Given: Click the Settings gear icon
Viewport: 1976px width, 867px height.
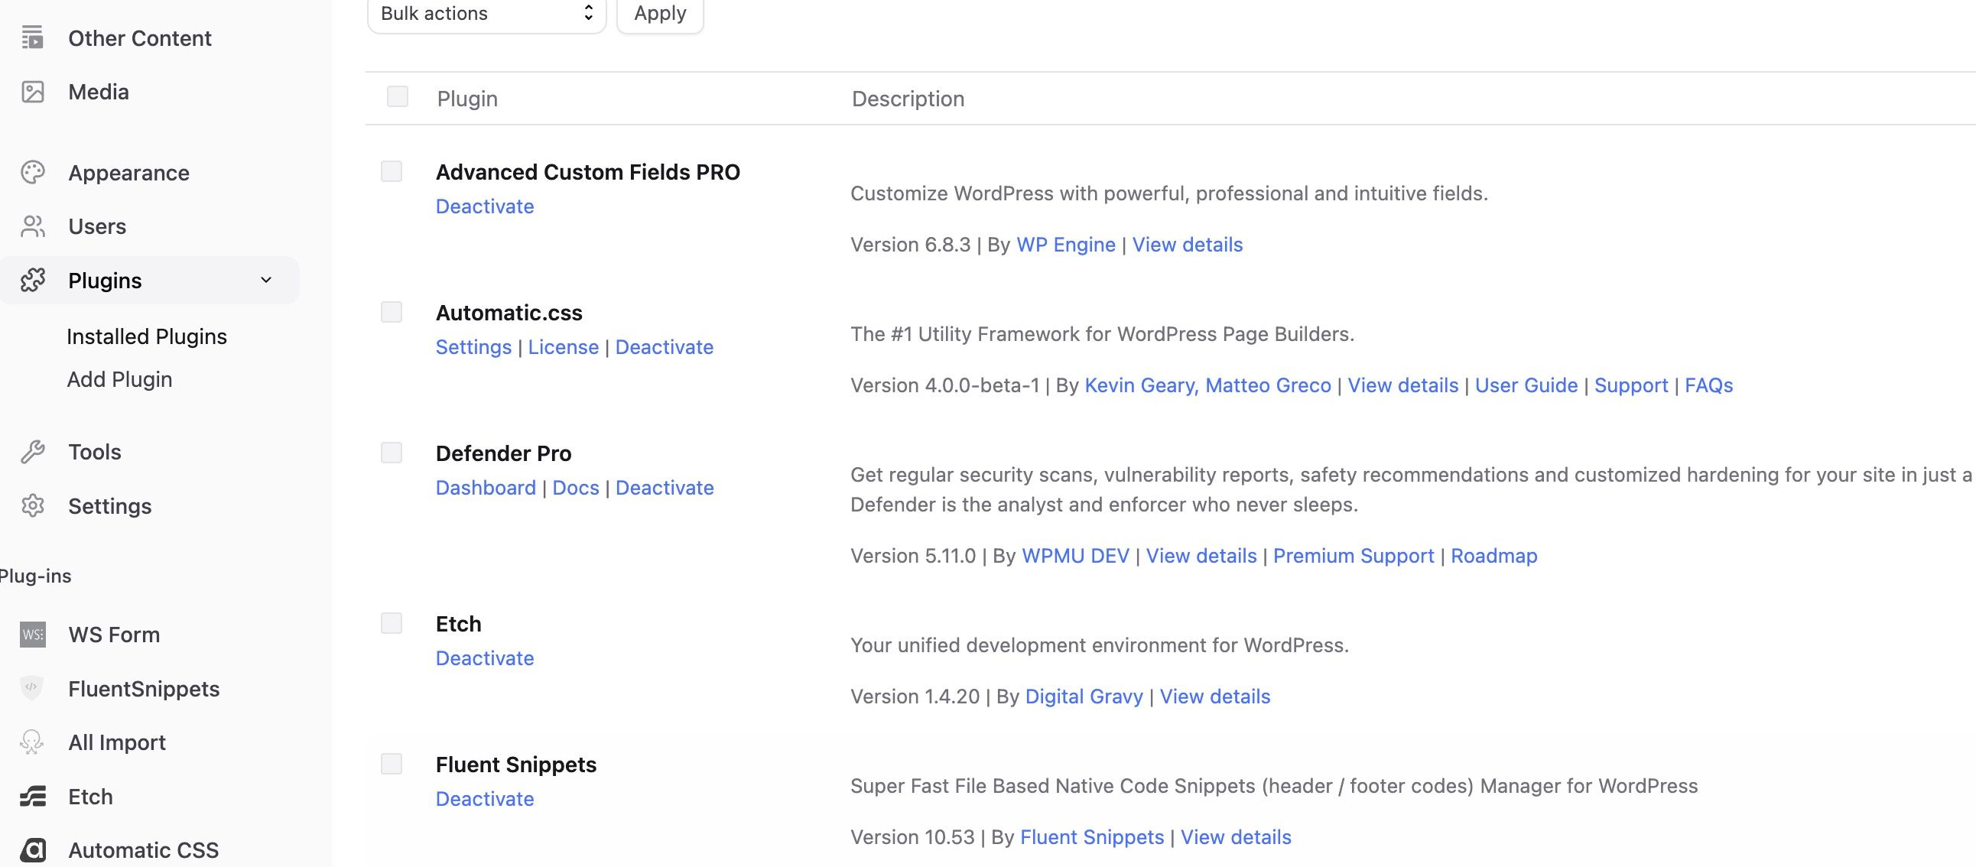Looking at the screenshot, I should (32, 505).
